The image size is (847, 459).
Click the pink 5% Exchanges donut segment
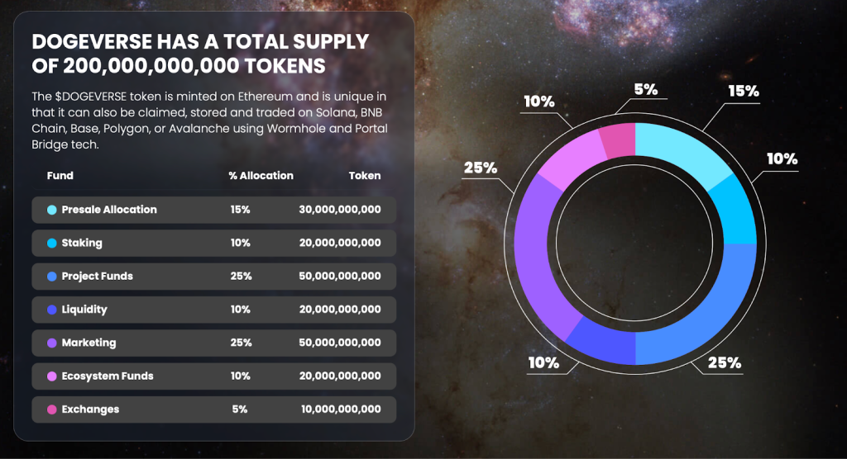pyautogui.click(x=619, y=140)
